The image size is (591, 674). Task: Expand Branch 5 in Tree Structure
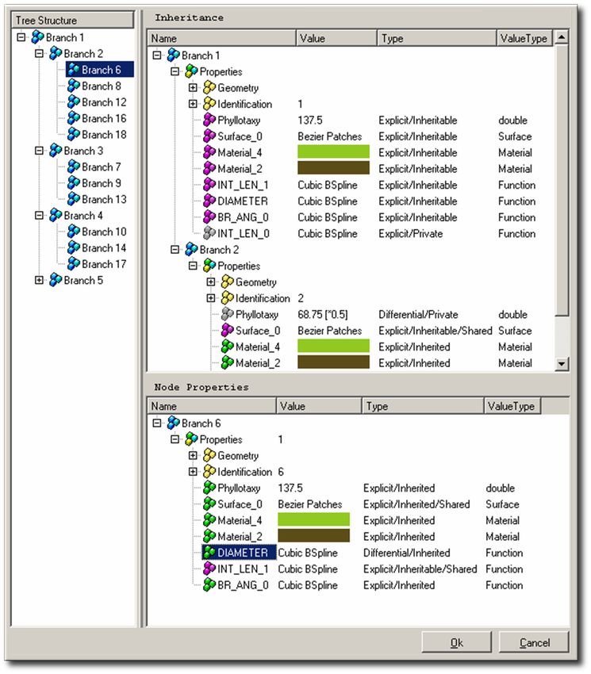point(39,280)
